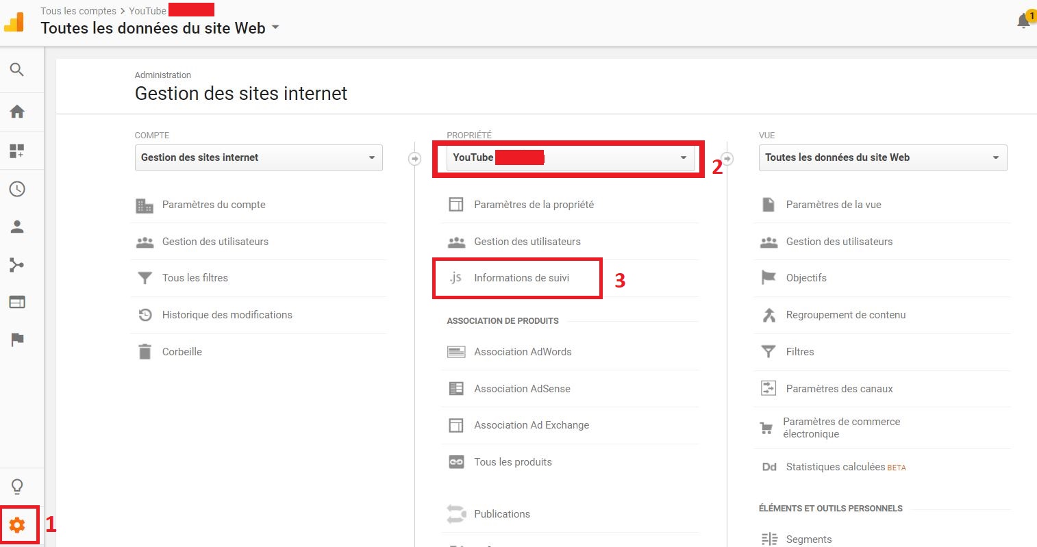Open Informations de suivi

point(521,278)
